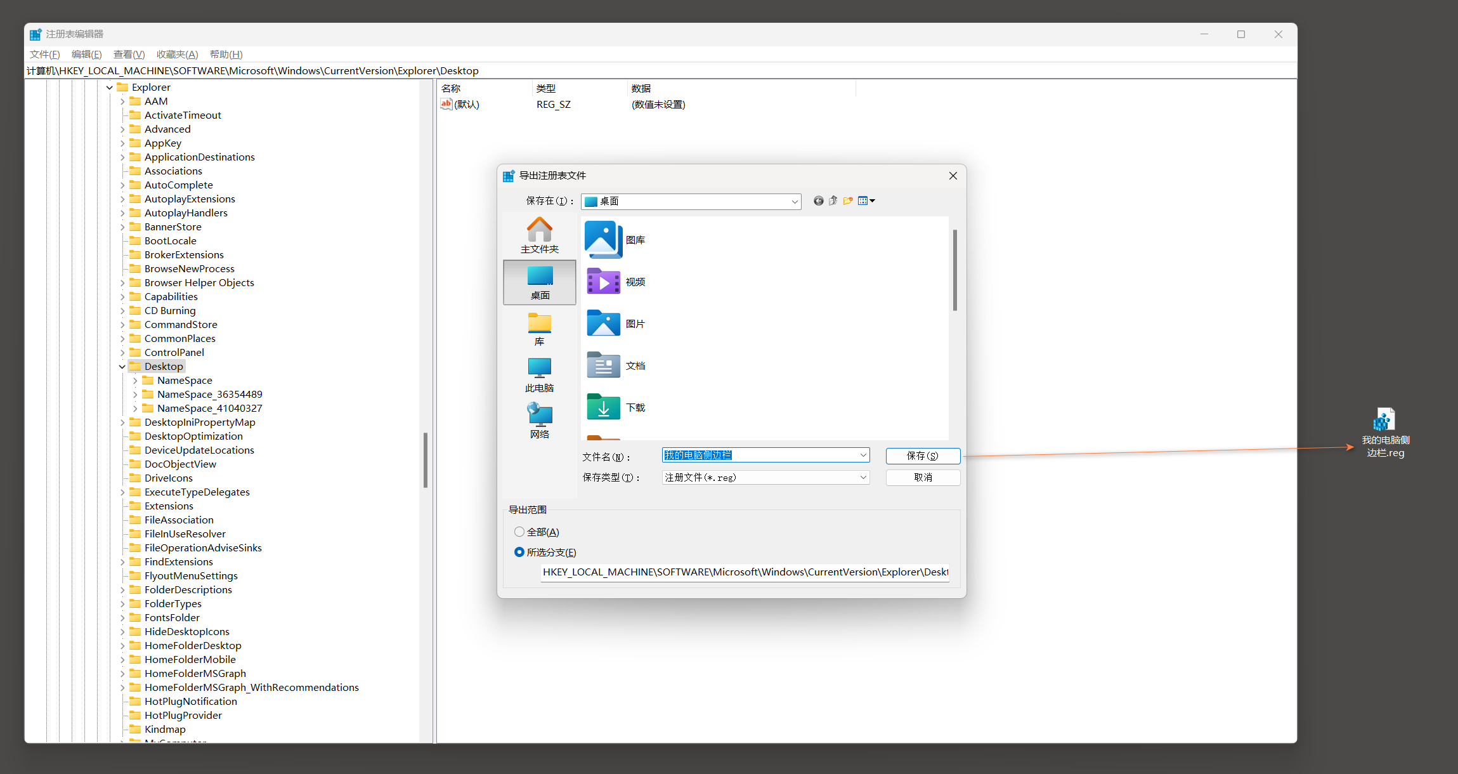
Task: Click the 下载 (Downloads) folder icon
Action: click(602, 406)
